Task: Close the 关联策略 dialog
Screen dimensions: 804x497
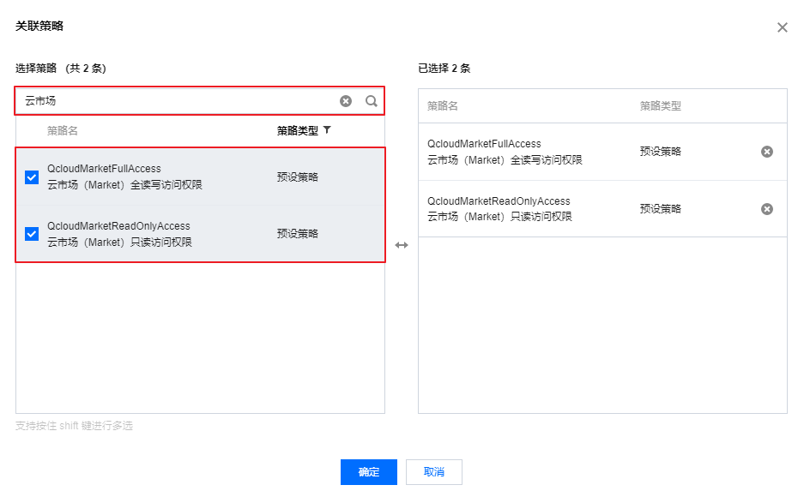Action: [x=782, y=27]
